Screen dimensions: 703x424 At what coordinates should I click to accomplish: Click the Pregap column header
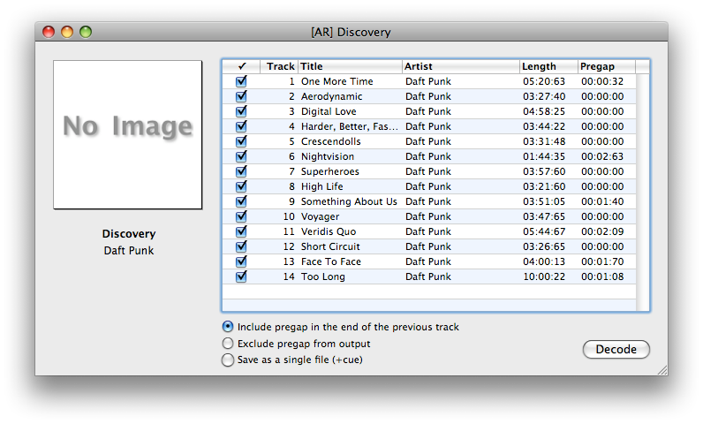tap(607, 66)
